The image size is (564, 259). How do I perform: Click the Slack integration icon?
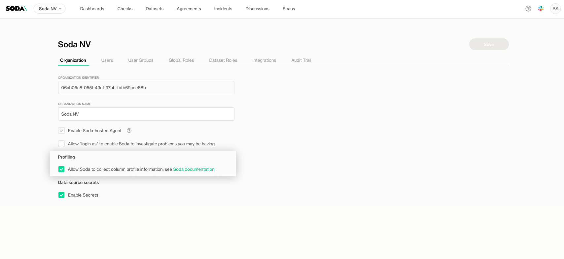click(x=541, y=9)
